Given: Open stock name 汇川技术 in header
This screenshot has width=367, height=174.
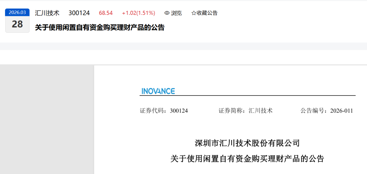Looking at the screenshot, I should (47, 13).
